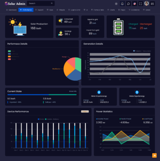This screenshot has width=160, height=161.
Task: Expand the Emails menu
Action: click(147, 10)
